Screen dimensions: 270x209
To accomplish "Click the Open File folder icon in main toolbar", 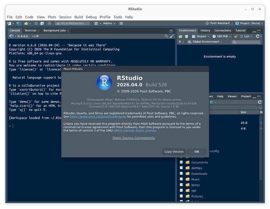I will pyautogui.click(x=26, y=23).
